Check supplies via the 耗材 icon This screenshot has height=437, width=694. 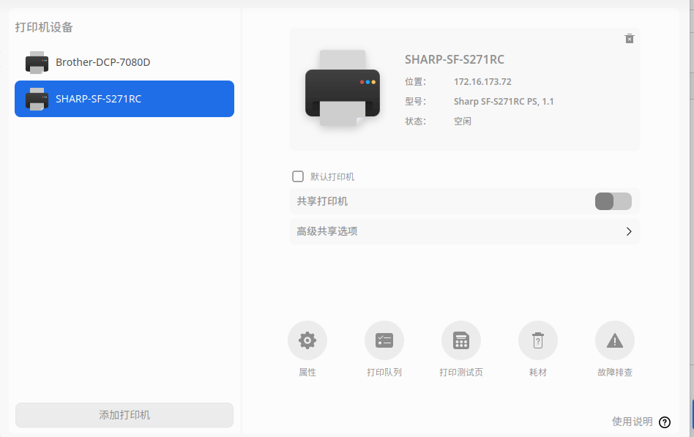coord(538,340)
